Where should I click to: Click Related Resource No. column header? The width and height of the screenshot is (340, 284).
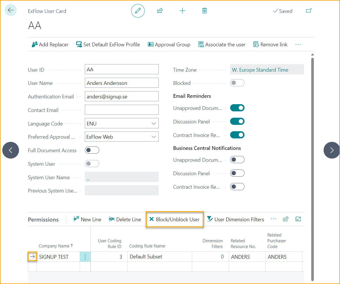pos(243,243)
